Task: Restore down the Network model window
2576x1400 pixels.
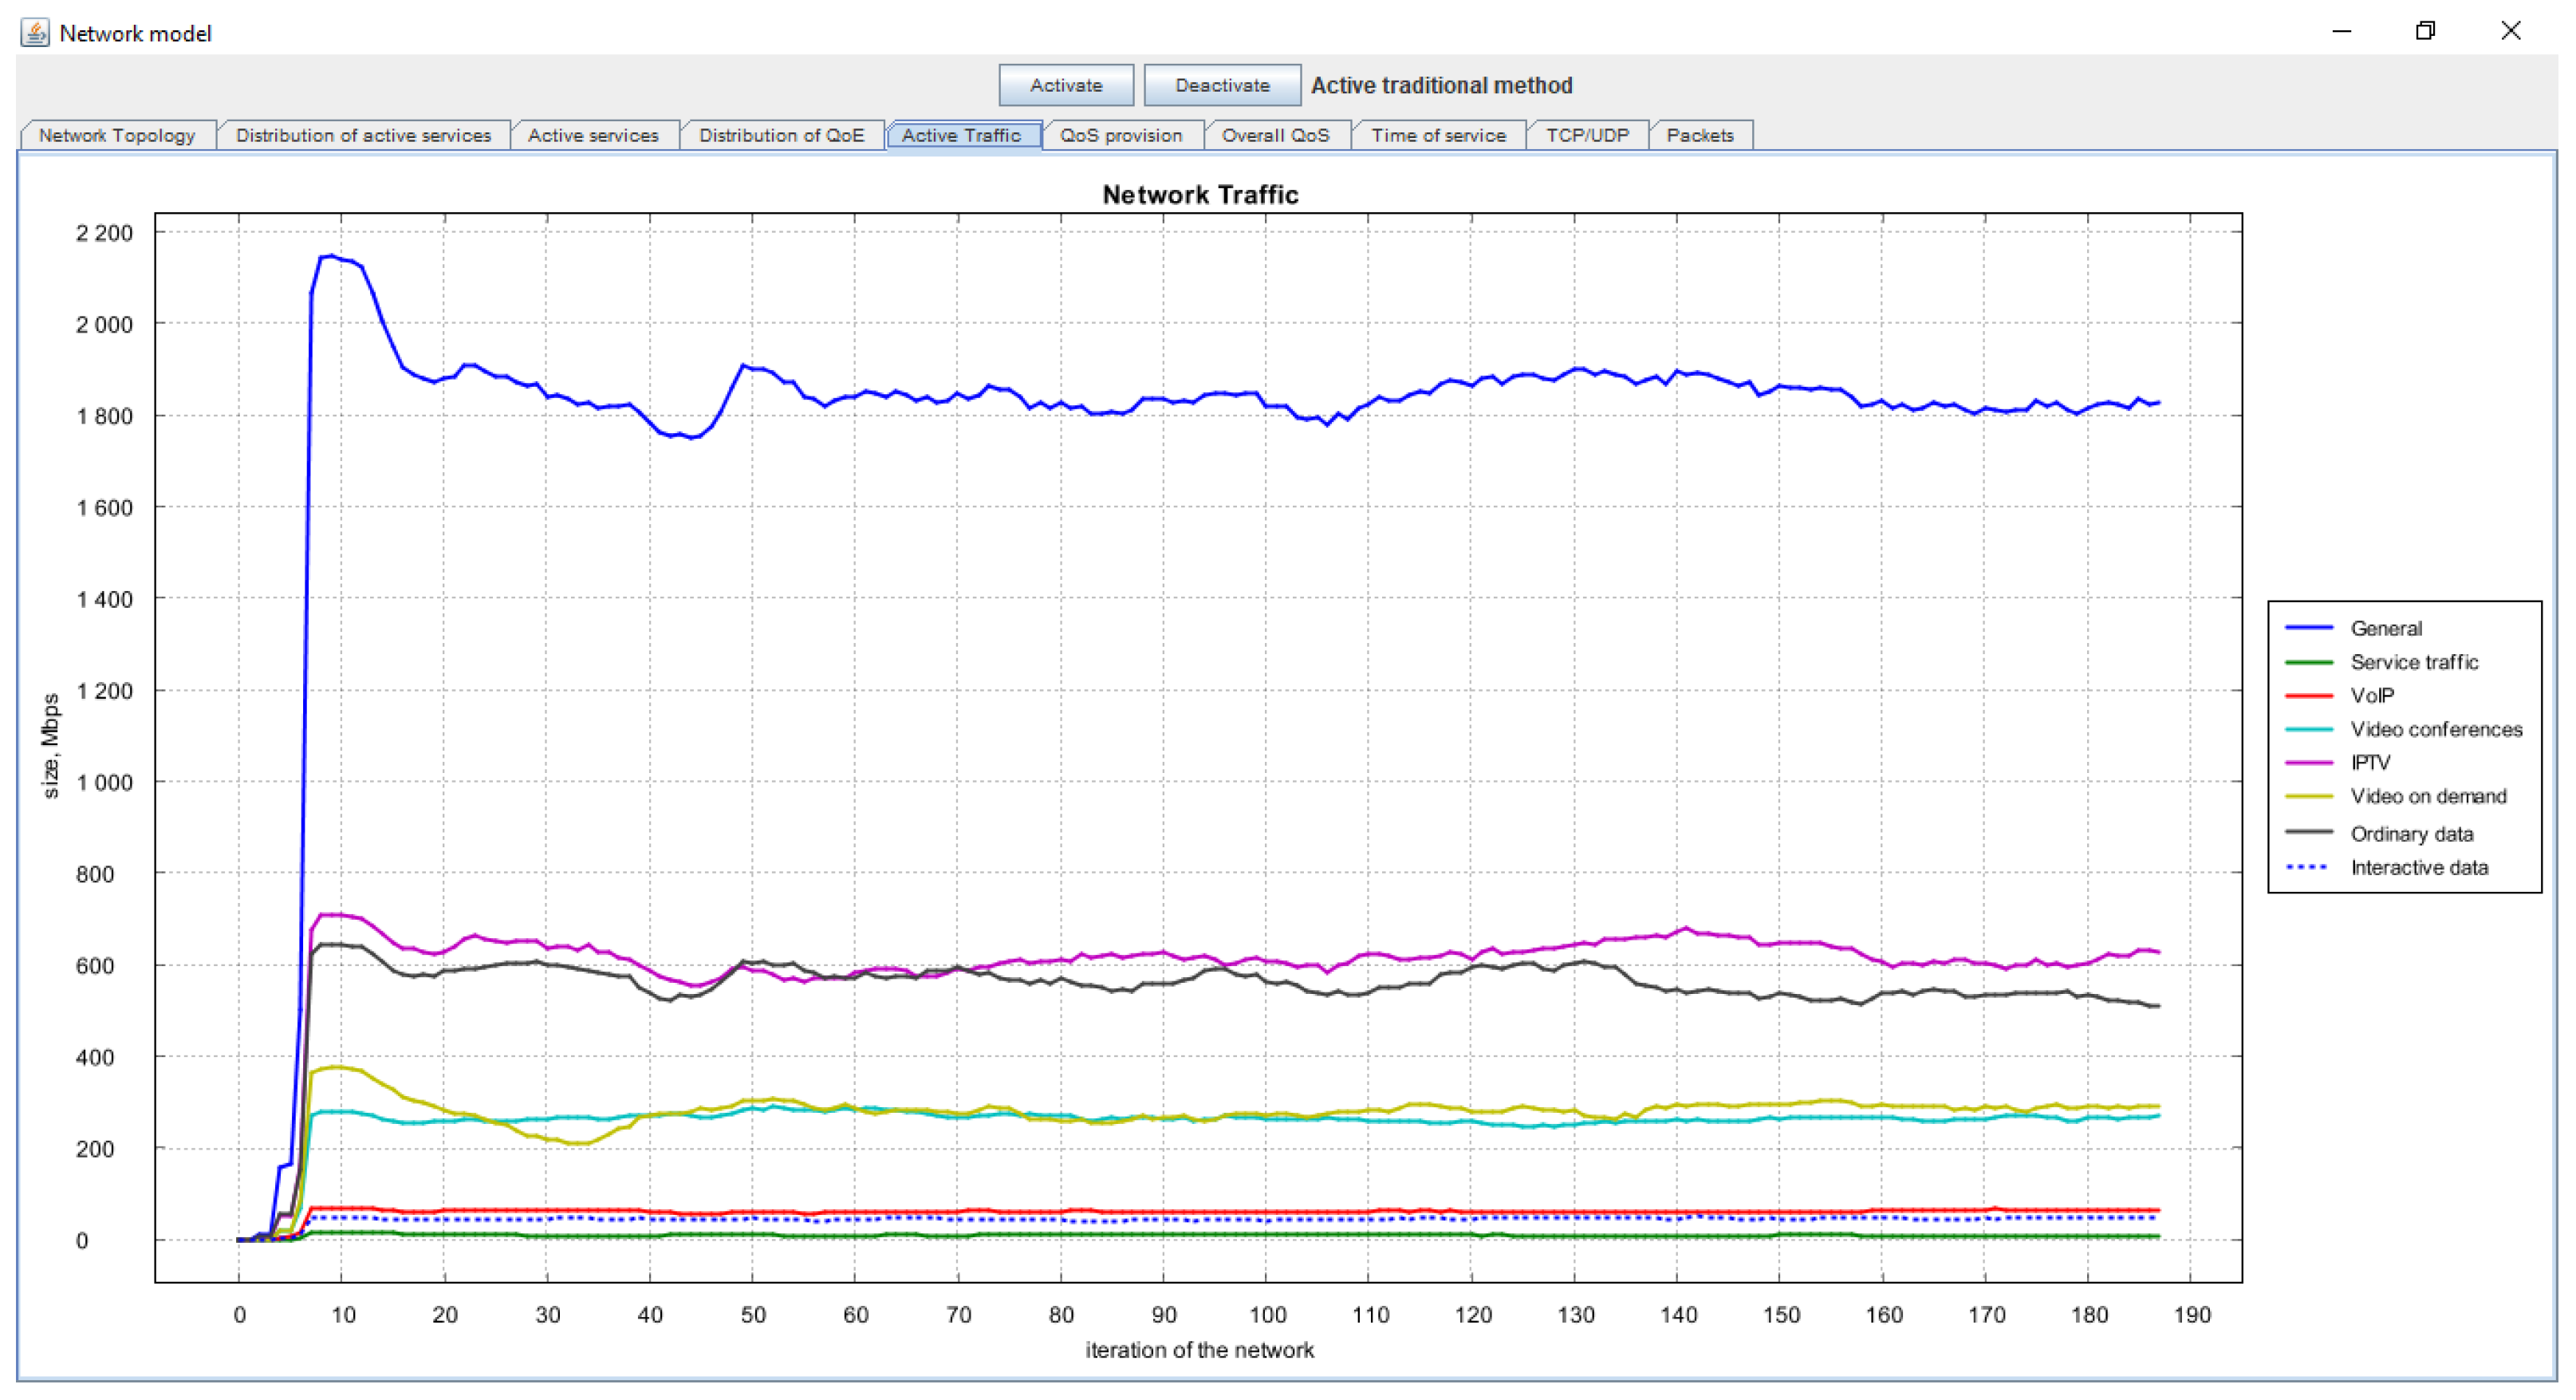Action: click(2424, 31)
